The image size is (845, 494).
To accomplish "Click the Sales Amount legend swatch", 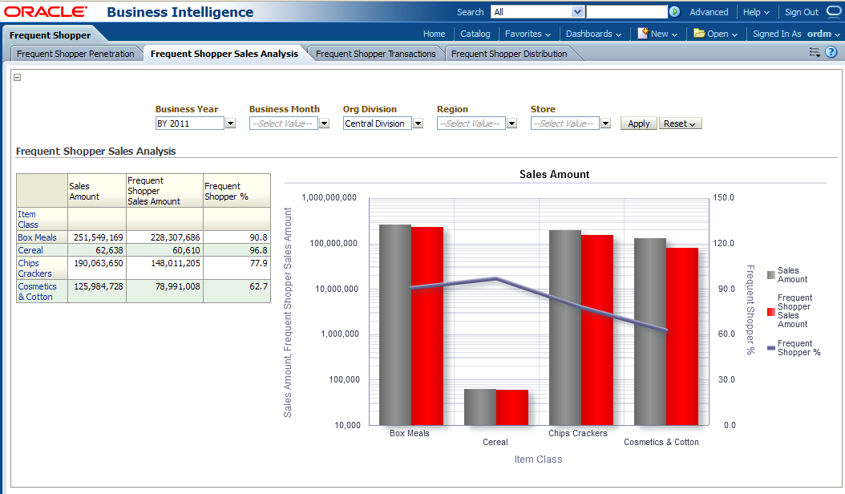I will (x=771, y=275).
